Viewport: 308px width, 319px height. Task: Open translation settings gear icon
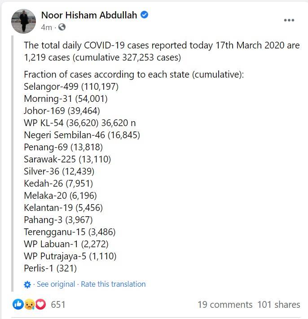(27, 284)
